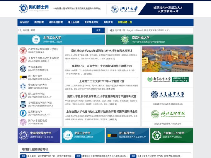Click 清华大学王哲教授 emblem icon

coord(23,122)
